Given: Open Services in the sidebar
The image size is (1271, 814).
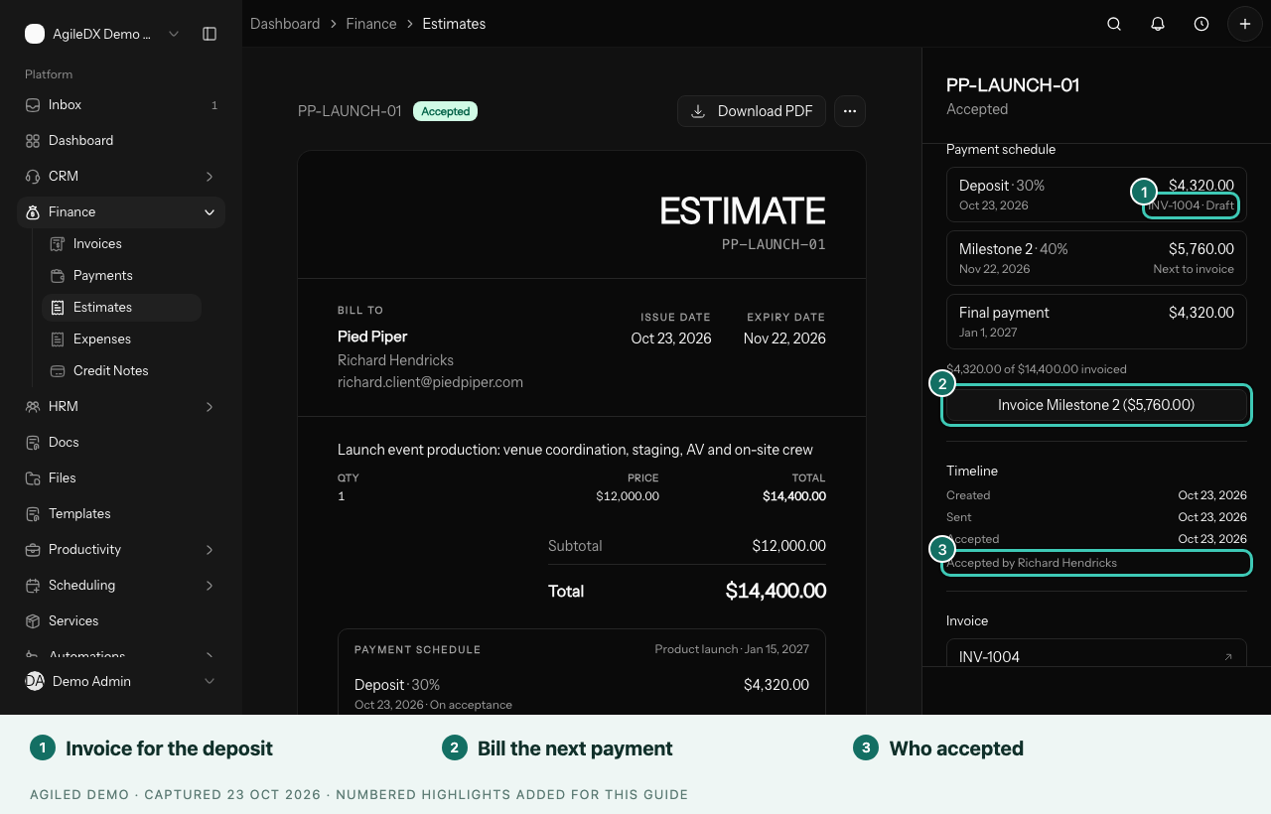Looking at the screenshot, I should (x=121, y=621).
